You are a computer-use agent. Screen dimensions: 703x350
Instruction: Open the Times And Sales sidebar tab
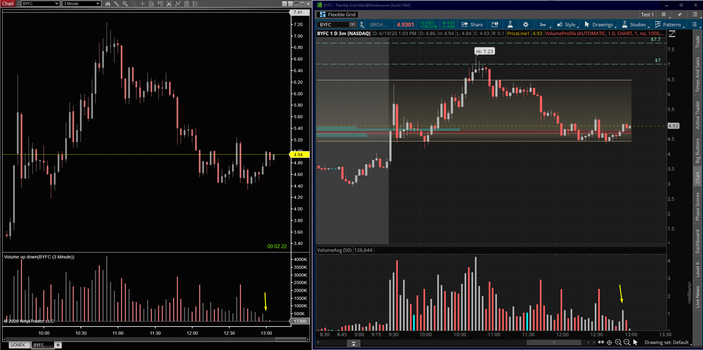[x=697, y=75]
